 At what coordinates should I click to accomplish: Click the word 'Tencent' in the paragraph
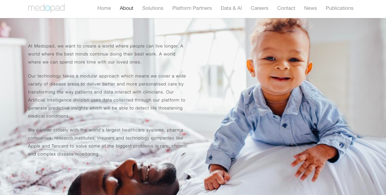click(60, 146)
